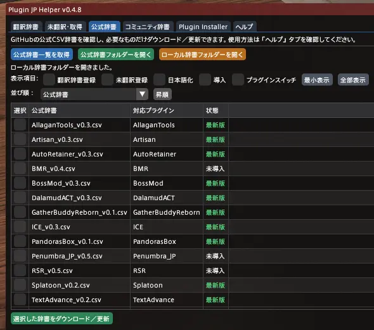Click the AllaganTools_v0.3.csv file name
Viewport: 374px width, 330px height.
pyautogui.click(x=67, y=125)
